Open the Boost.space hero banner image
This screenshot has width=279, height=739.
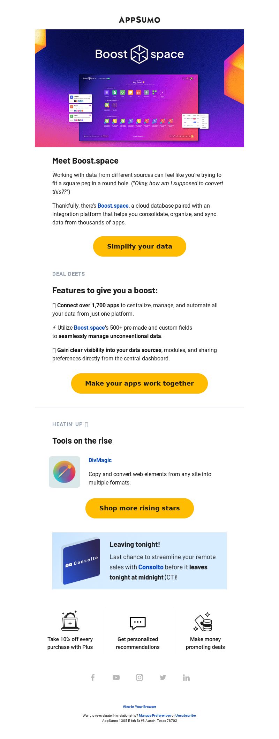139,88
